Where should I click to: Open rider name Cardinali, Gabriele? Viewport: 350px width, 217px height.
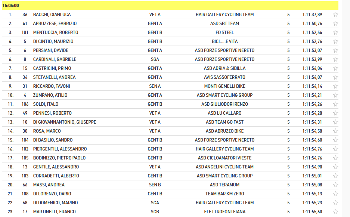[55, 59]
